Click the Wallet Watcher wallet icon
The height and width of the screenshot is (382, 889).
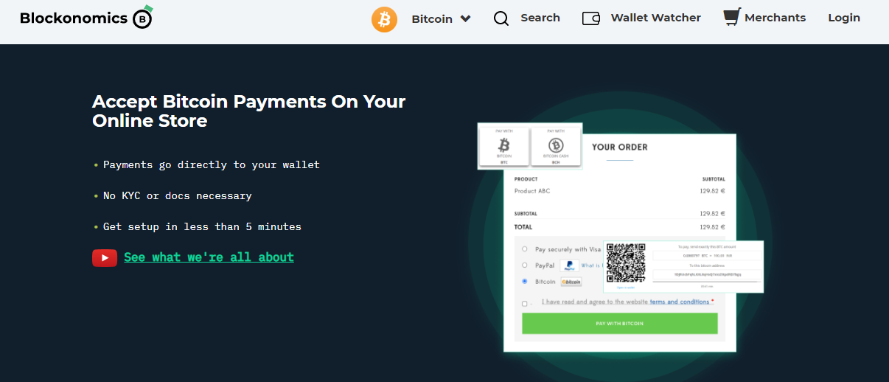pos(591,18)
